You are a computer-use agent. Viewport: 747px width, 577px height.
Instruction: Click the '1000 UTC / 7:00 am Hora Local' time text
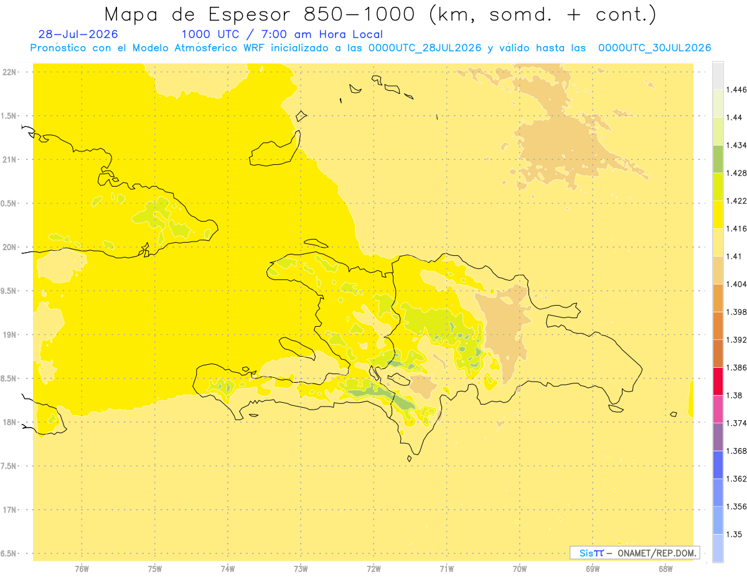click(282, 34)
